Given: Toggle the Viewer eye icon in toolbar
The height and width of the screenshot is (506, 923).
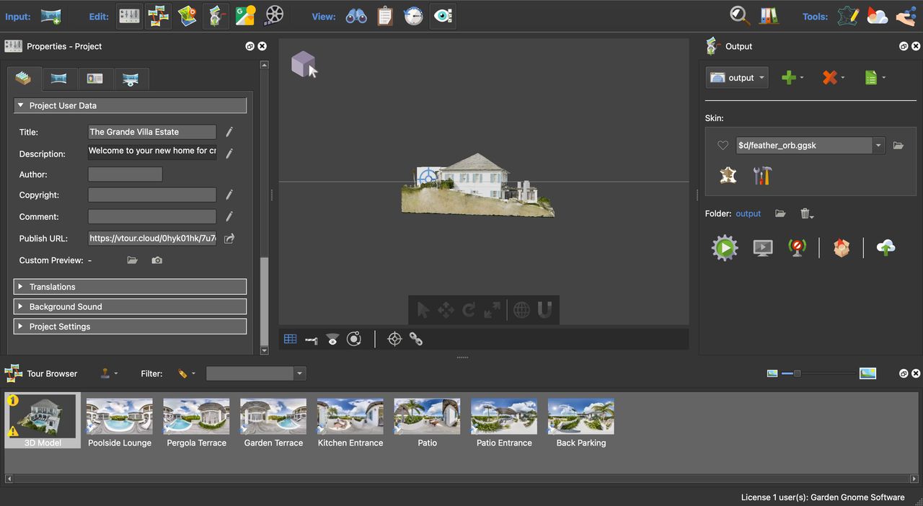Looking at the screenshot, I should coord(443,15).
